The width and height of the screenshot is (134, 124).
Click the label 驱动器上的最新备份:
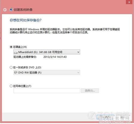tap(25, 57)
